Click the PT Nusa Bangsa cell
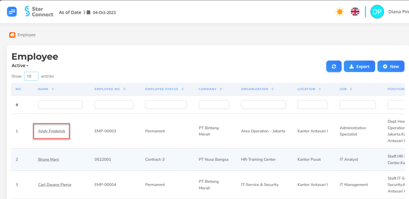This screenshot has width=409, height=199. (x=214, y=160)
